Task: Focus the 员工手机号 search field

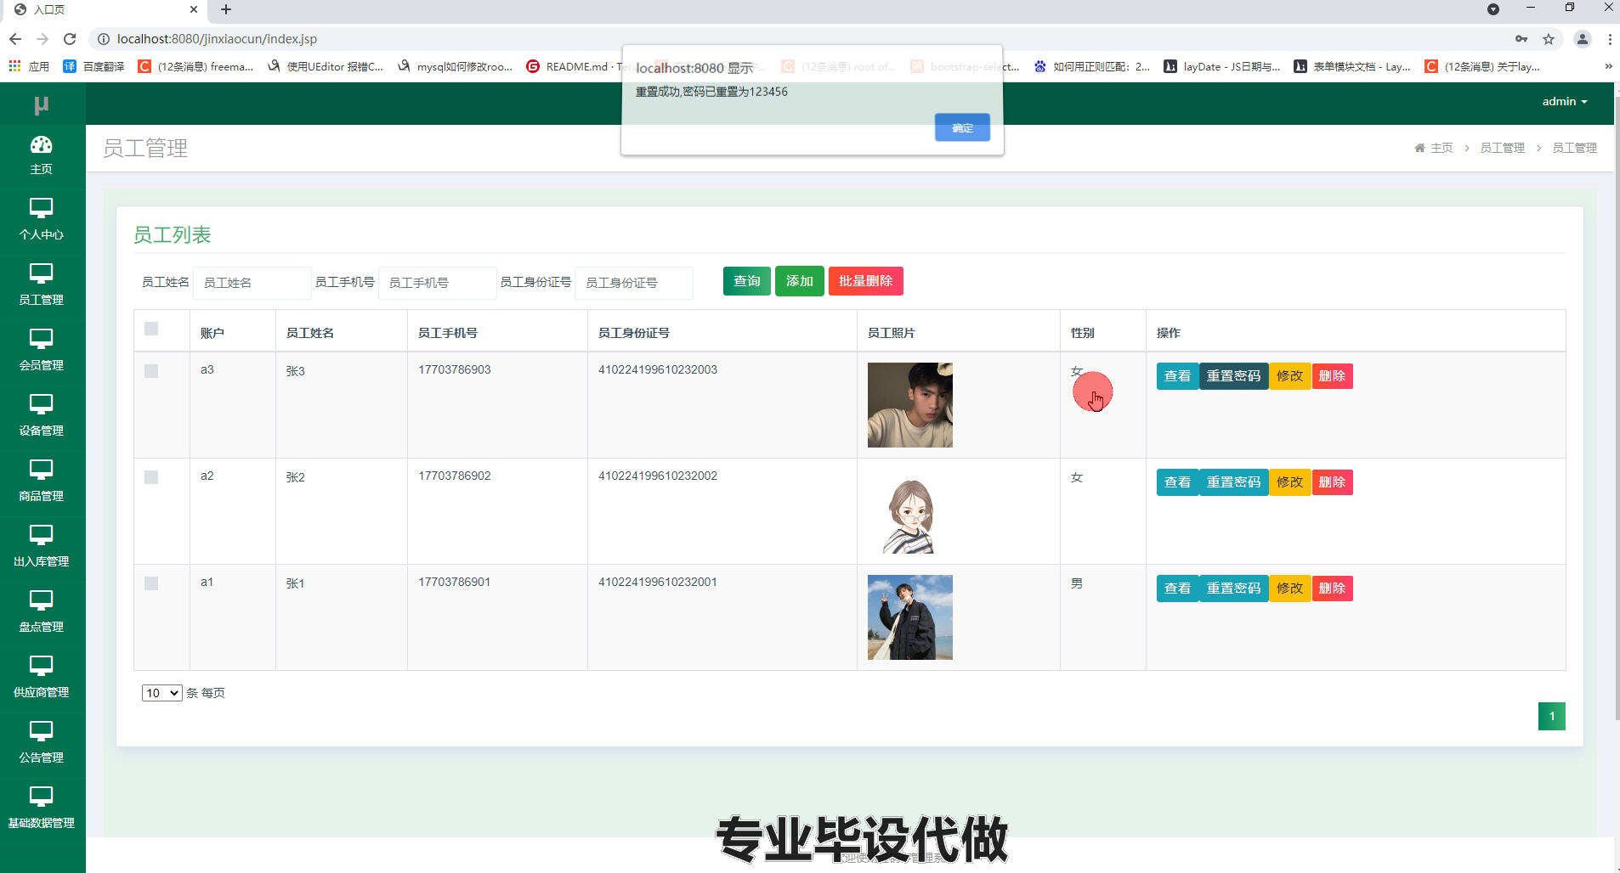Action: coord(437,283)
